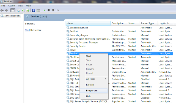Click the 'Receives tra...' description cell

pos(119,68)
